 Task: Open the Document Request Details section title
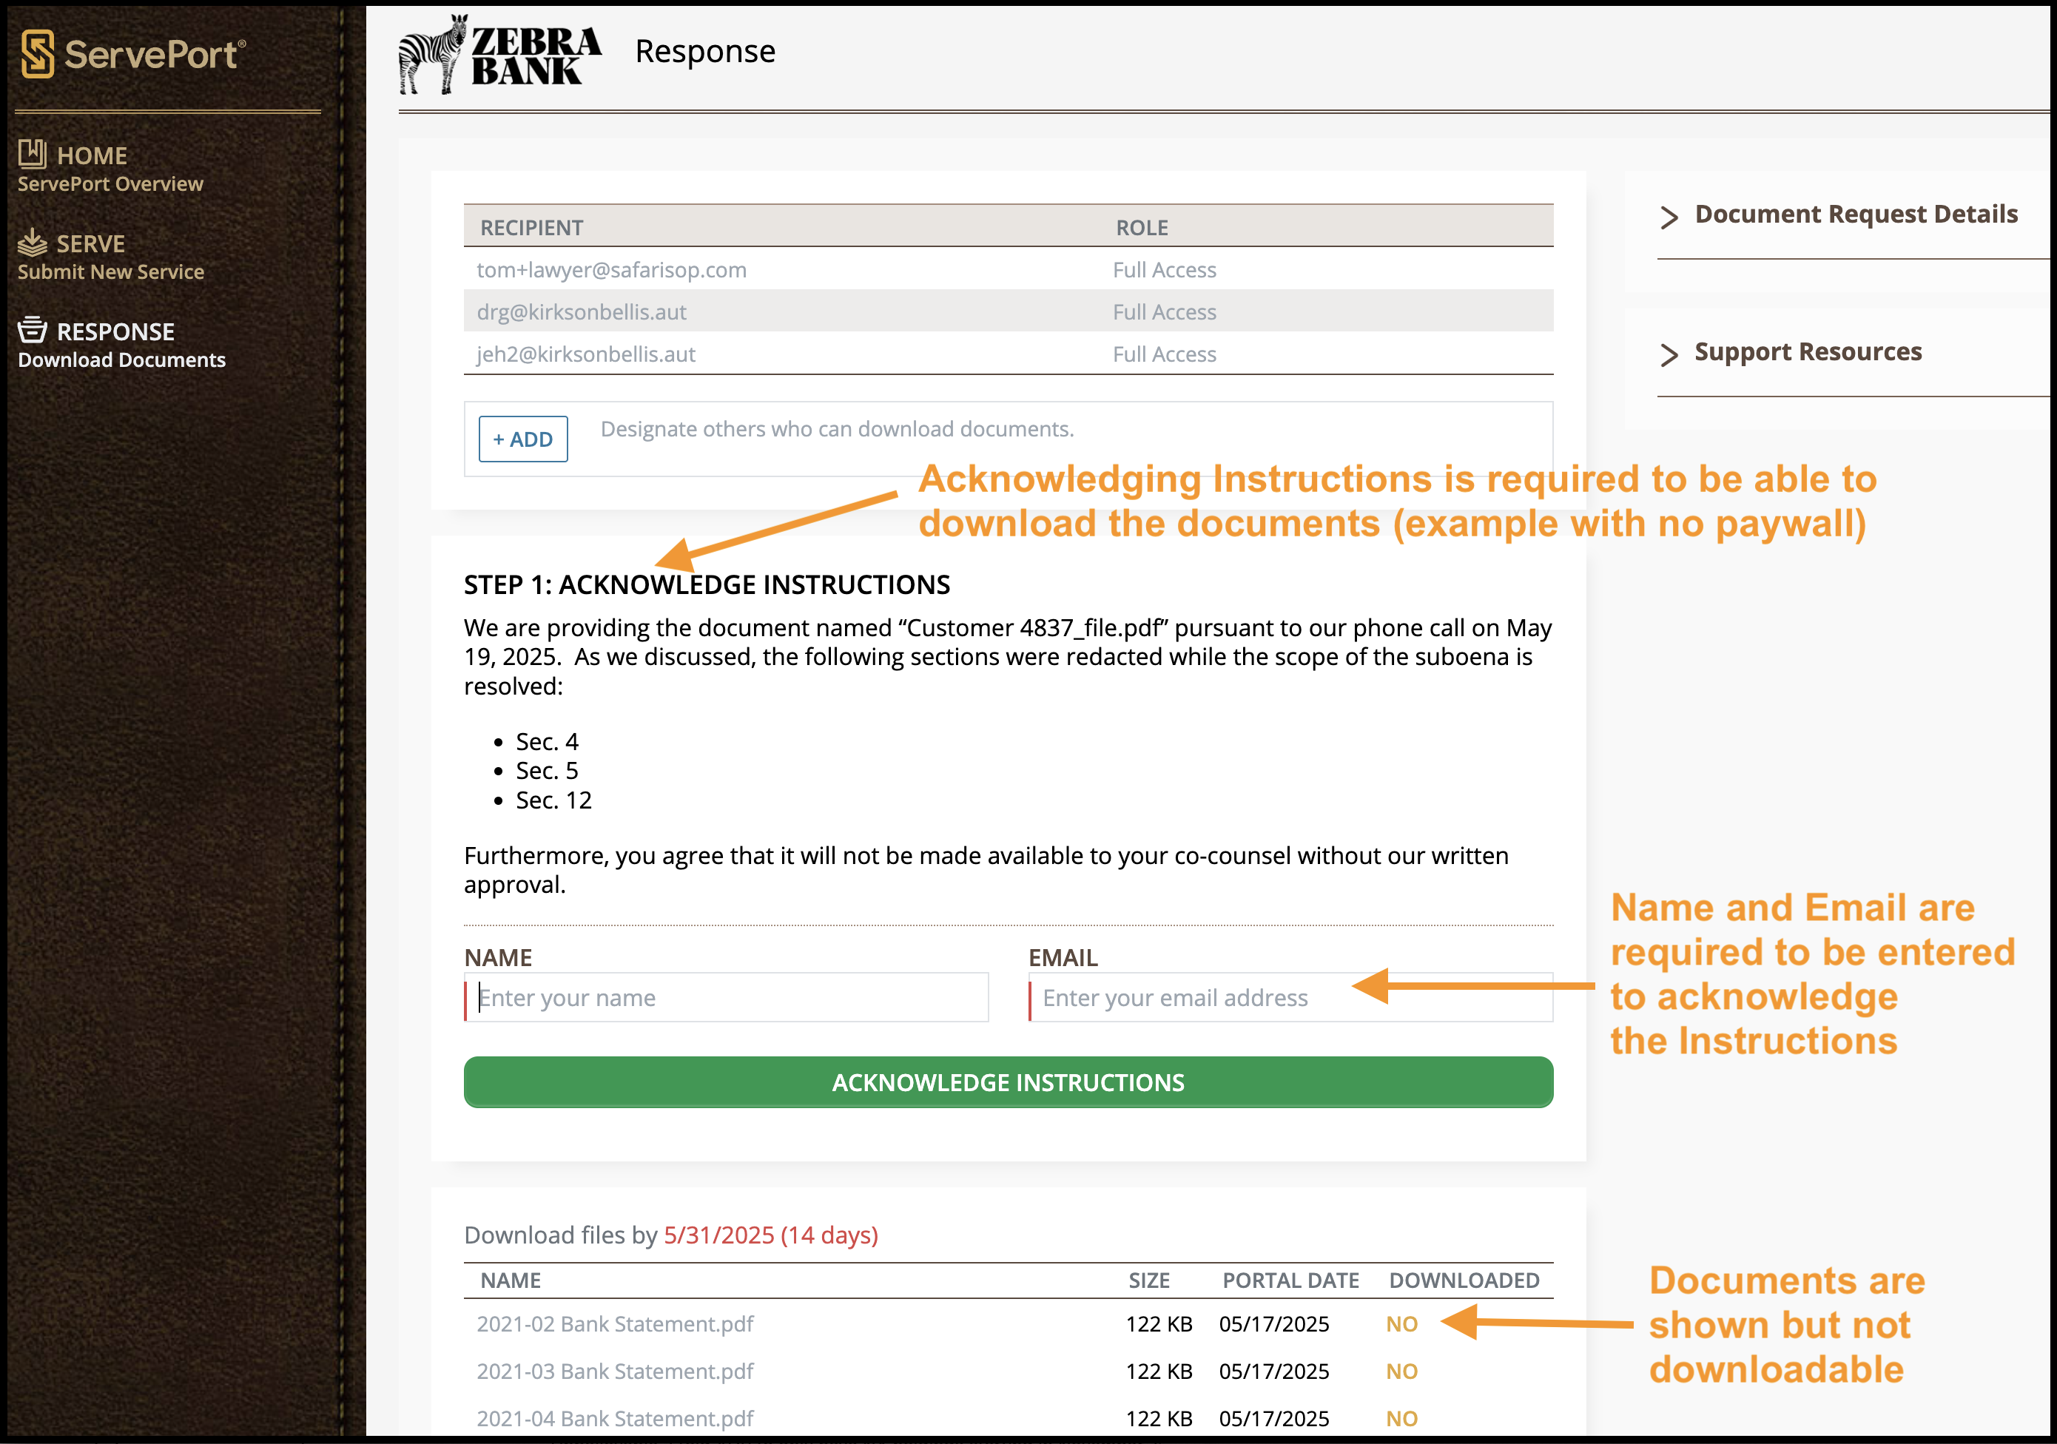coord(1856,214)
